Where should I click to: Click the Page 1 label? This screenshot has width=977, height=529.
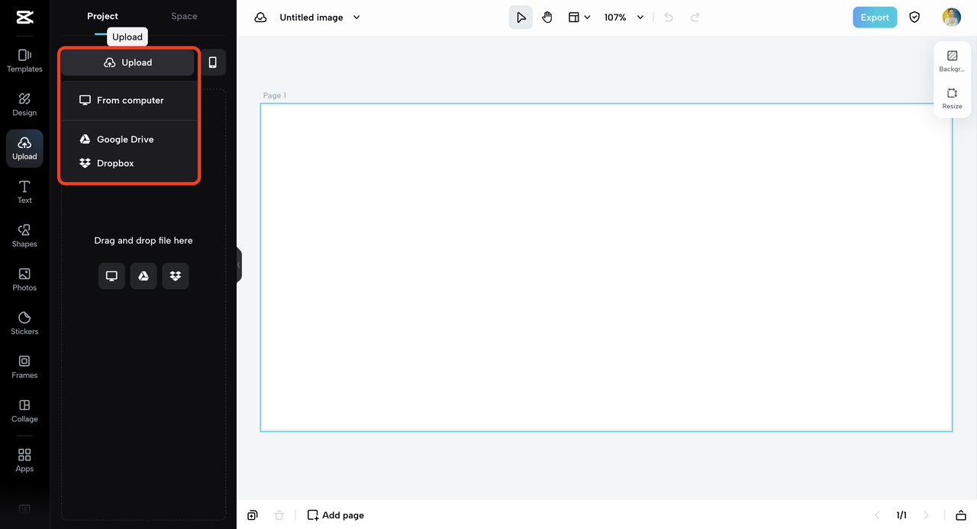tap(275, 95)
